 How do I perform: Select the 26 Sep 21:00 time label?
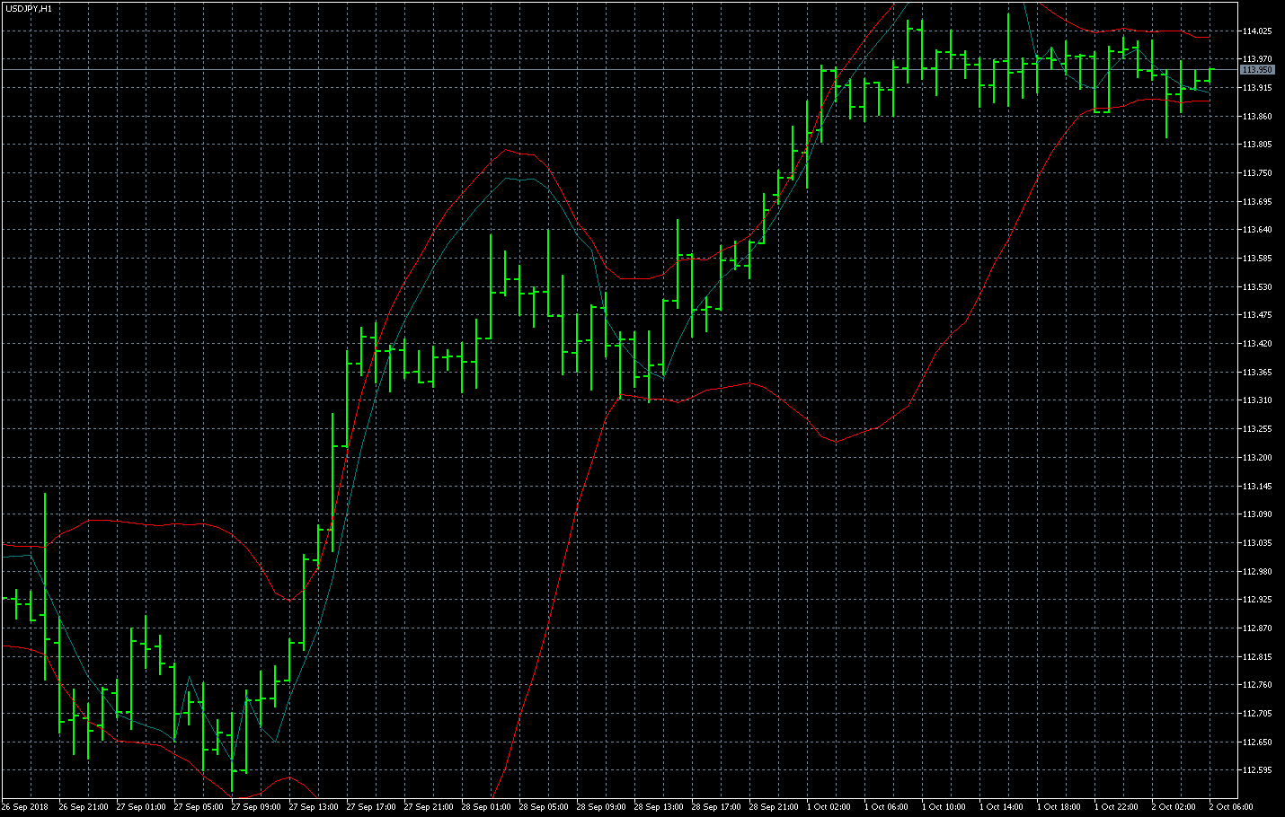coord(83,807)
